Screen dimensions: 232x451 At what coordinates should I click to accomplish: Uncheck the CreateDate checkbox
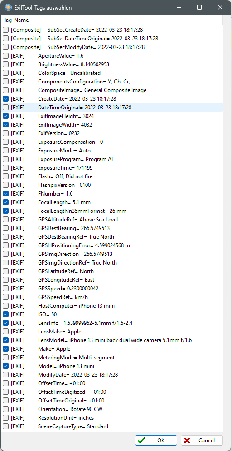tap(6, 99)
